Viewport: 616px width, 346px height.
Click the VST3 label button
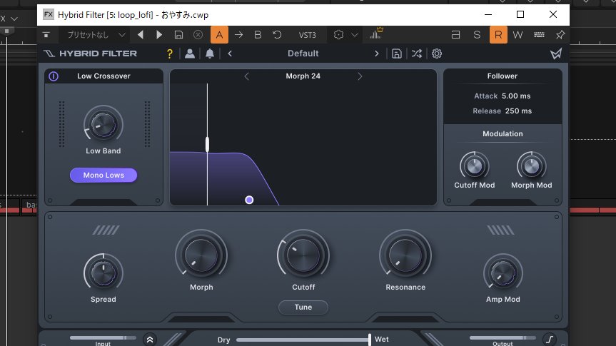click(x=307, y=35)
